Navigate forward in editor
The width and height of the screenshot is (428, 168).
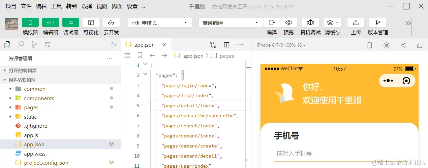pyautogui.click(x=164, y=55)
